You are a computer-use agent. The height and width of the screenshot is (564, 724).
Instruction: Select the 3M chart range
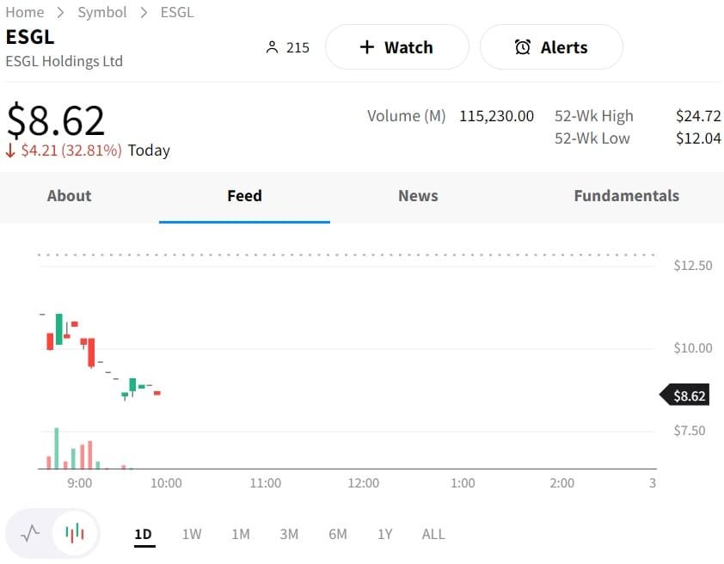click(x=289, y=534)
